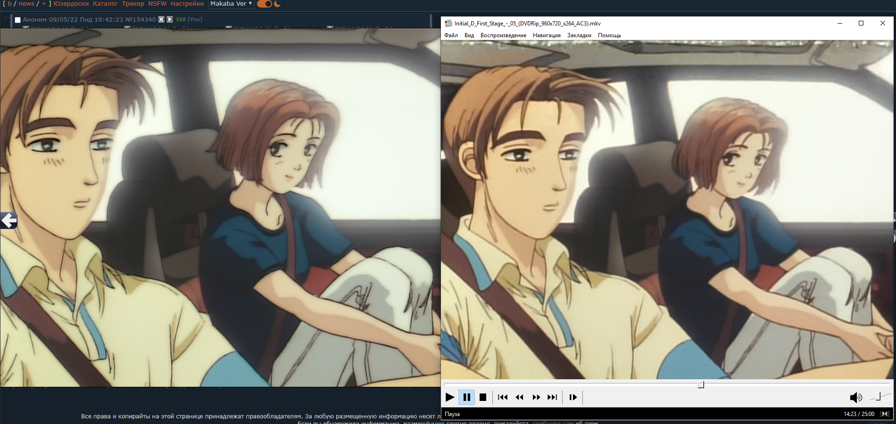The height and width of the screenshot is (424, 896).
Task: Open the Закладки menu
Action: point(579,35)
